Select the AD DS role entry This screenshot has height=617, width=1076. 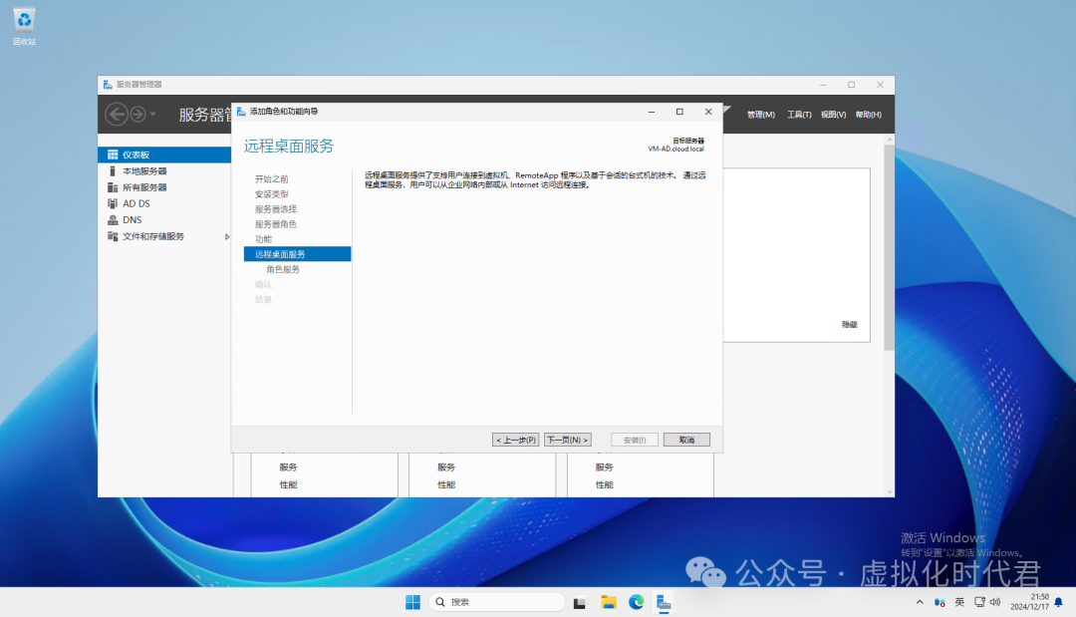click(x=135, y=203)
